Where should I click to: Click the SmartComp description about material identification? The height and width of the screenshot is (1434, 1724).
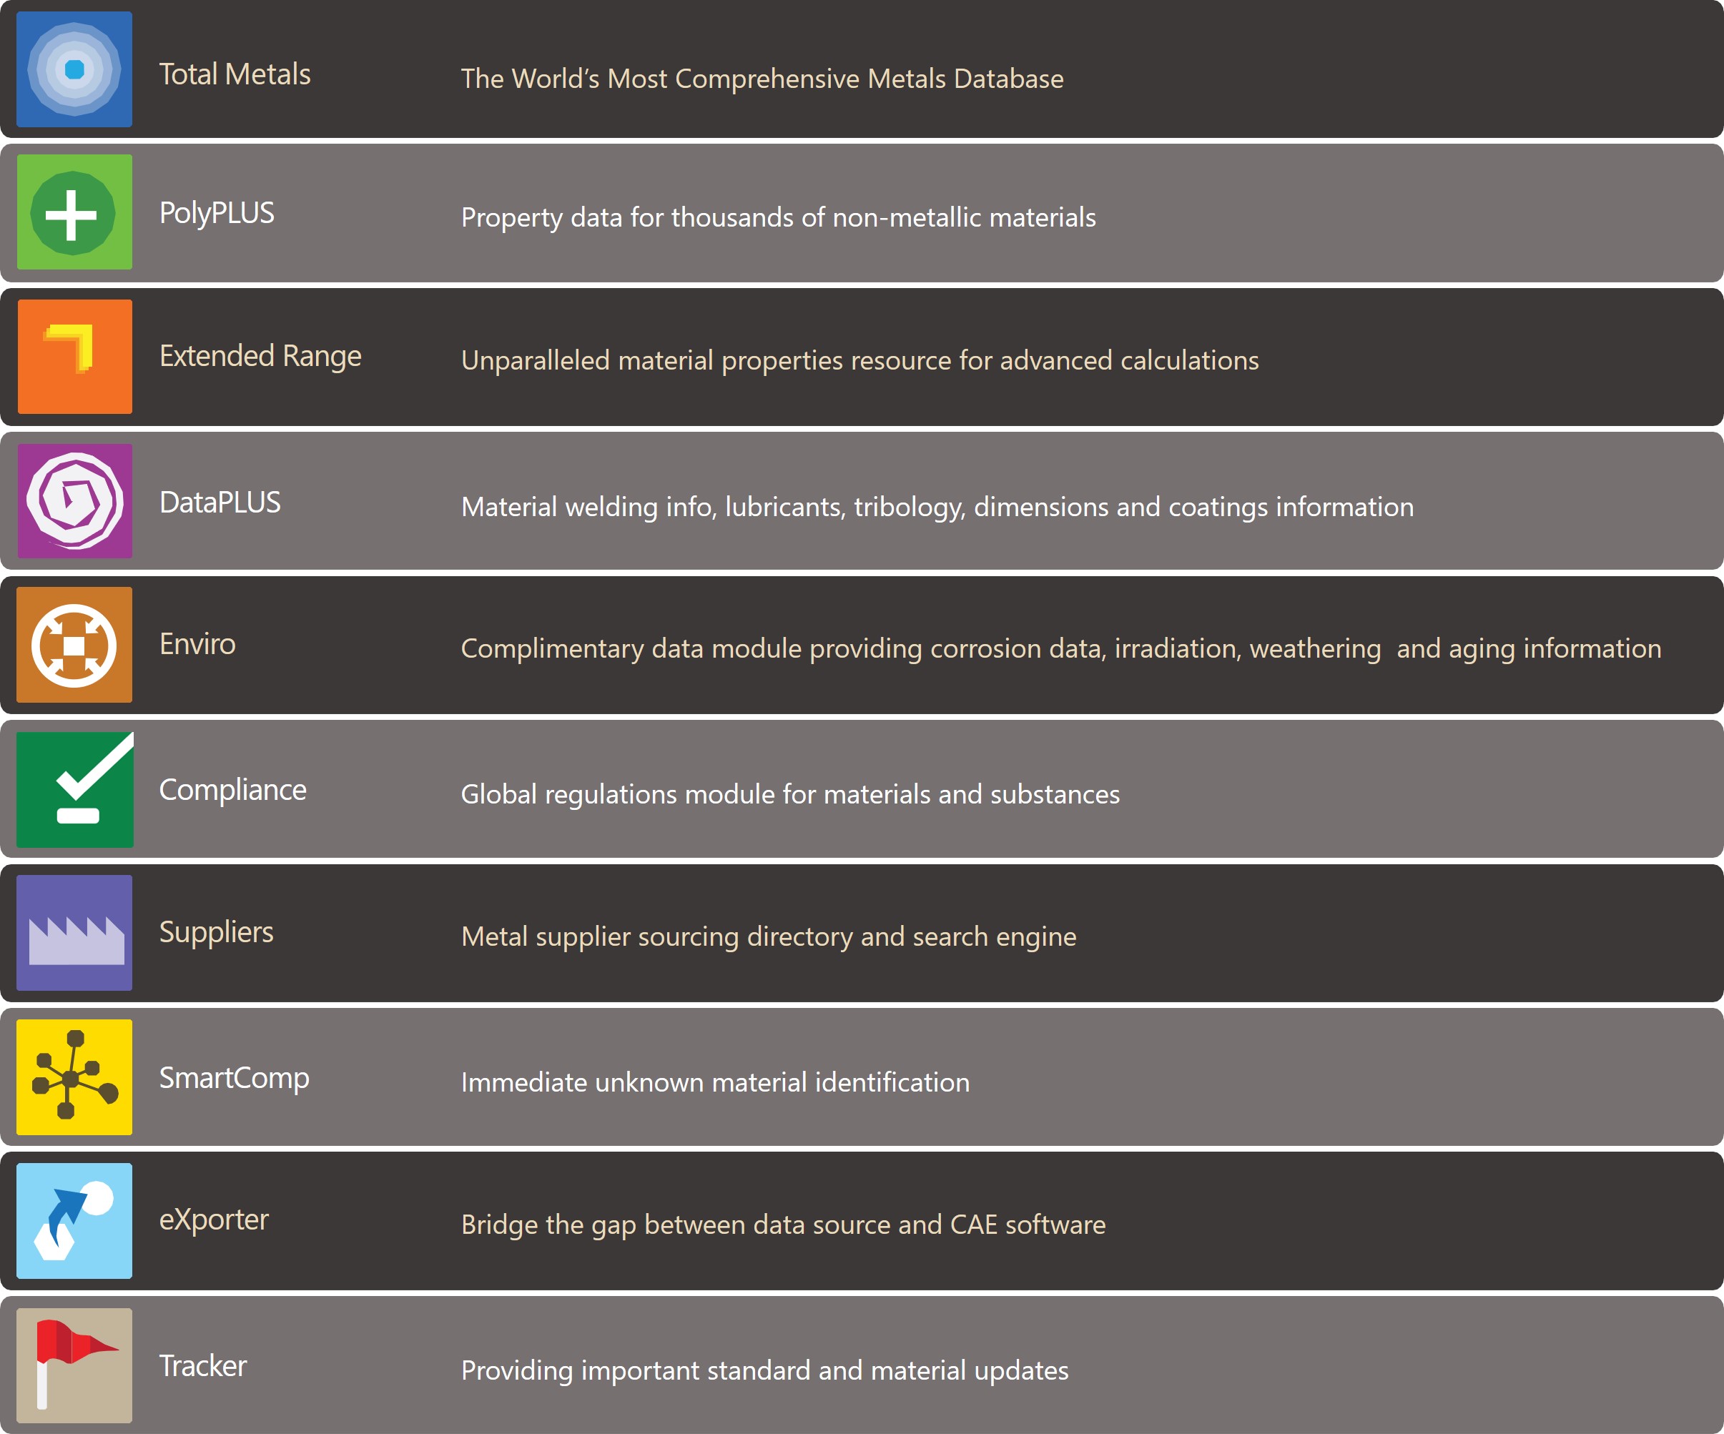tap(715, 1083)
